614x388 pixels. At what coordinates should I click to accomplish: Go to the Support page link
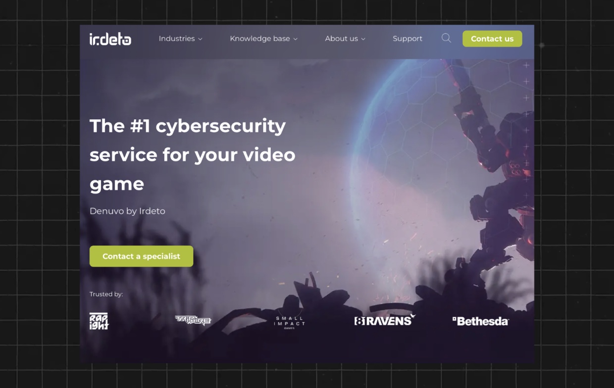[x=408, y=39]
